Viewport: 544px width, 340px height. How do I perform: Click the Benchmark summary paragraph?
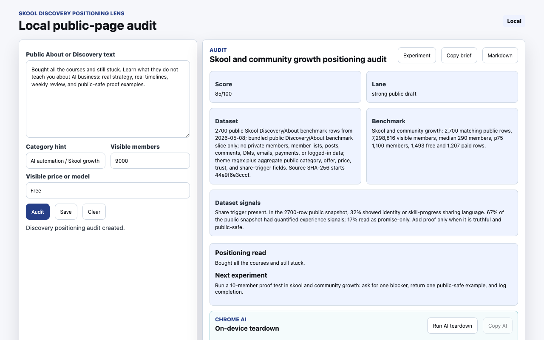442,138
